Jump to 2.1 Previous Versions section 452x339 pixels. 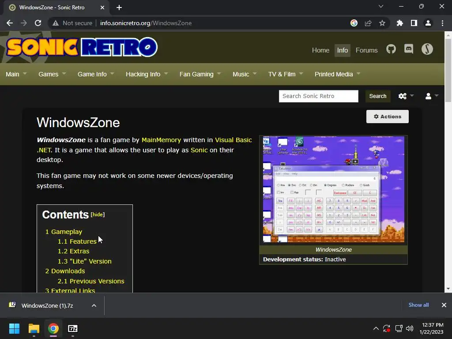click(91, 281)
